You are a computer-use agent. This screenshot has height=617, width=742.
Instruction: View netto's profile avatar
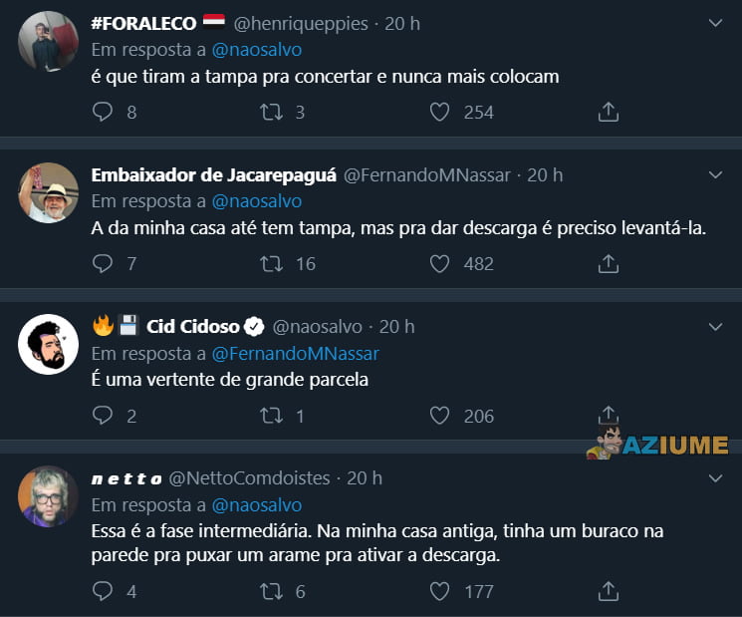click(x=48, y=495)
